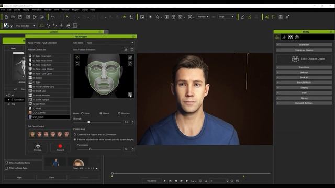The height and width of the screenshot is (188, 335).
Task: Open the Modify panel checkerboard material tab
Action: pyautogui.click(x=291, y=37)
